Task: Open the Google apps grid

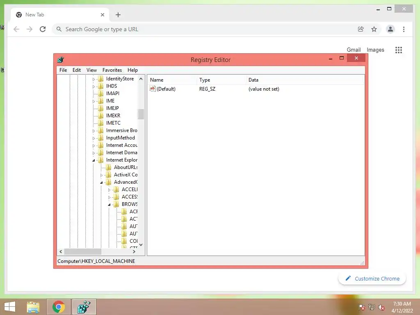Action: [399, 50]
